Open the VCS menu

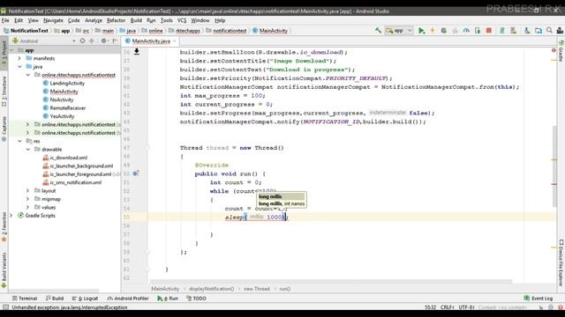[x=182, y=20]
